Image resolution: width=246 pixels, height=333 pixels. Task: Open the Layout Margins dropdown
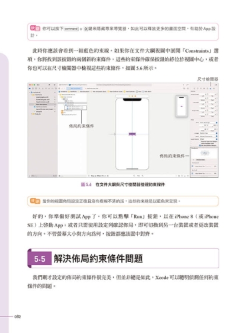208,139
